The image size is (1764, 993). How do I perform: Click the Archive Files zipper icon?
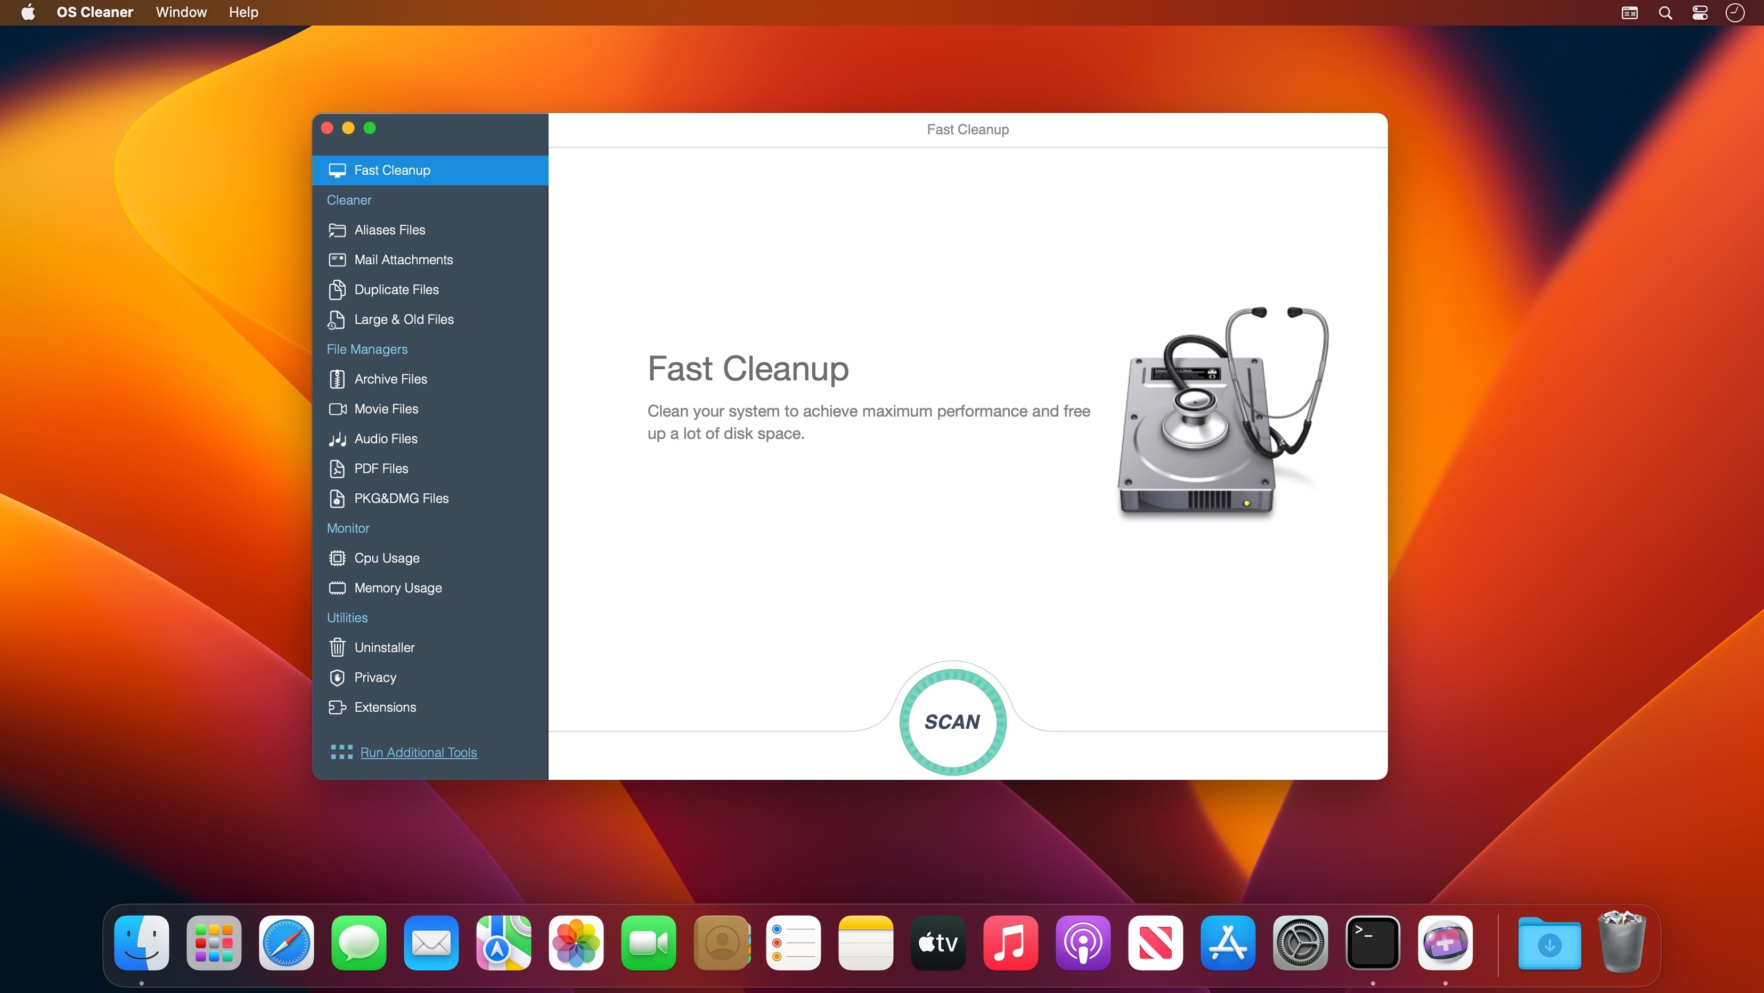(337, 379)
